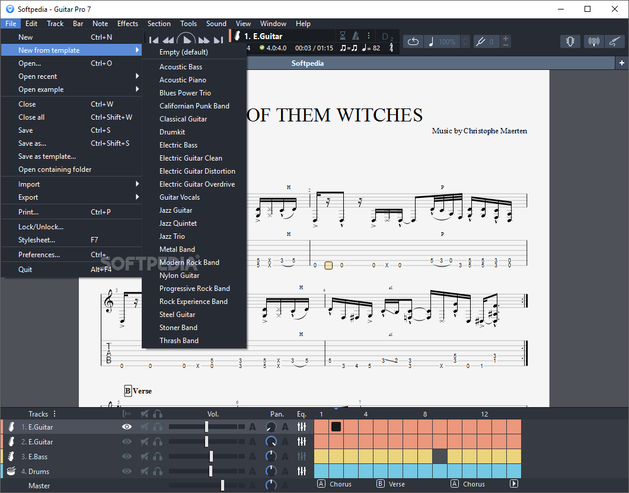Mute the 1. E.Guitar track

coord(145,427)
